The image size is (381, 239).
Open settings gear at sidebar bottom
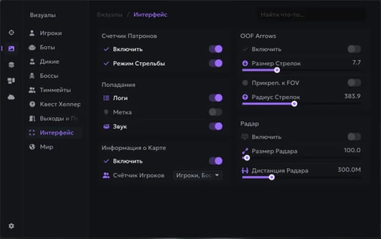11,226
